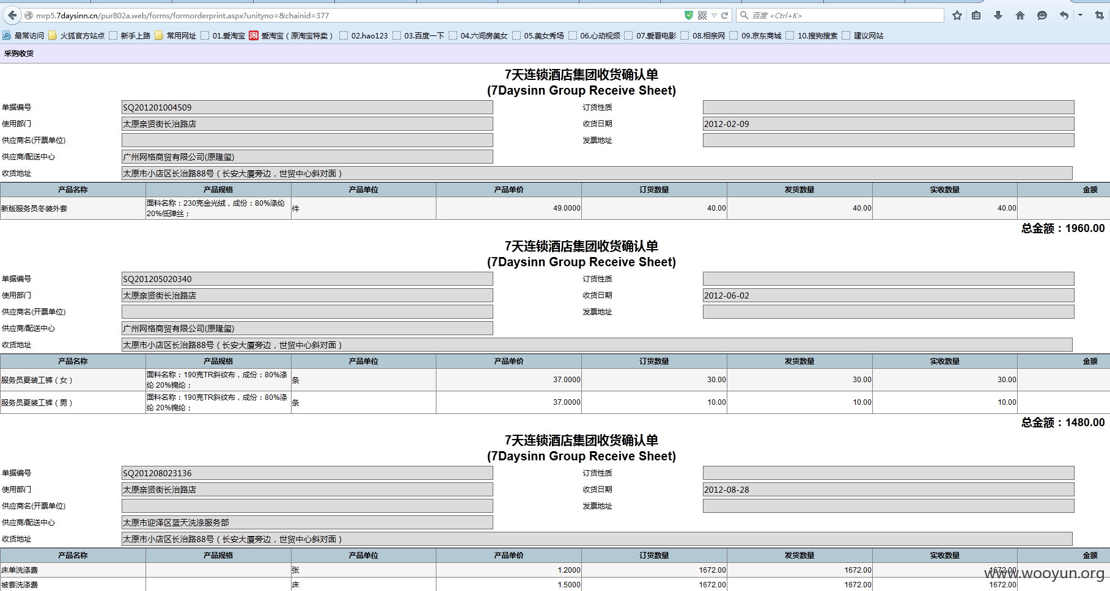Open the bookmarks list clipboard icon
The image size is (1110, 591).
976,15
